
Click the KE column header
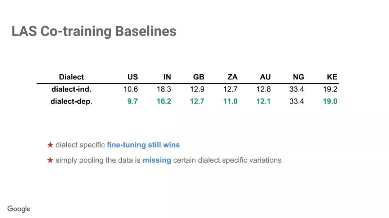[x=332, y=77]
